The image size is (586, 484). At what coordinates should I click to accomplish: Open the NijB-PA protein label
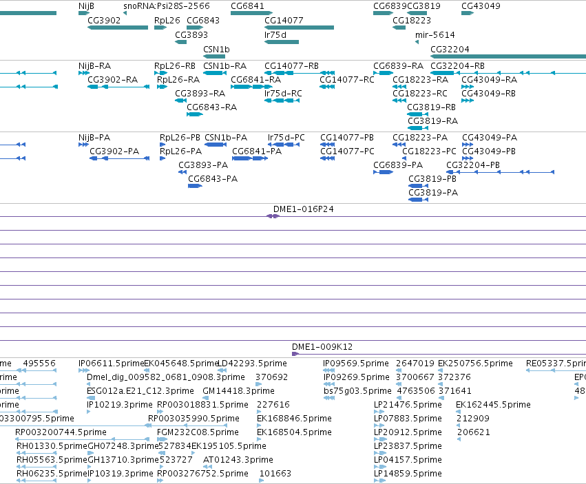pyautogui.click(x=94, y=138)
